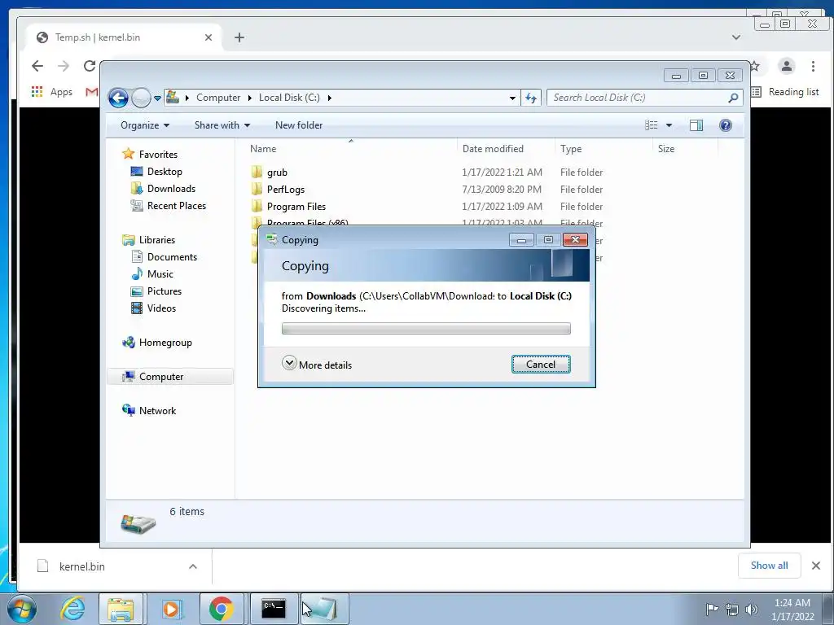
Task: Open Documents library
Action: coord(172,256)
